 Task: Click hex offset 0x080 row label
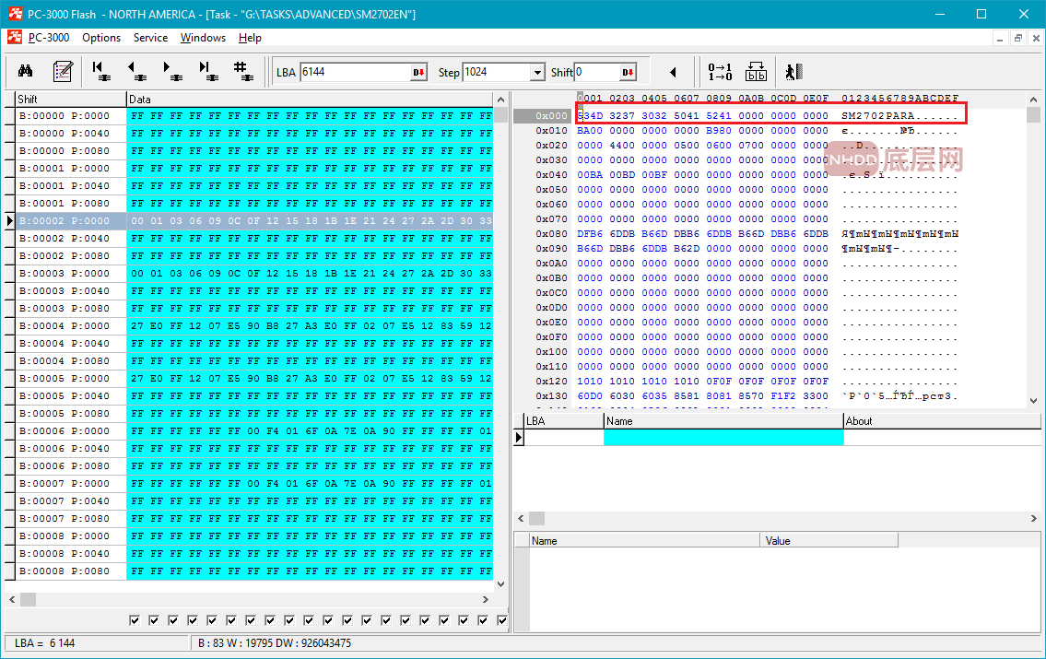click(x=551, y=233)
